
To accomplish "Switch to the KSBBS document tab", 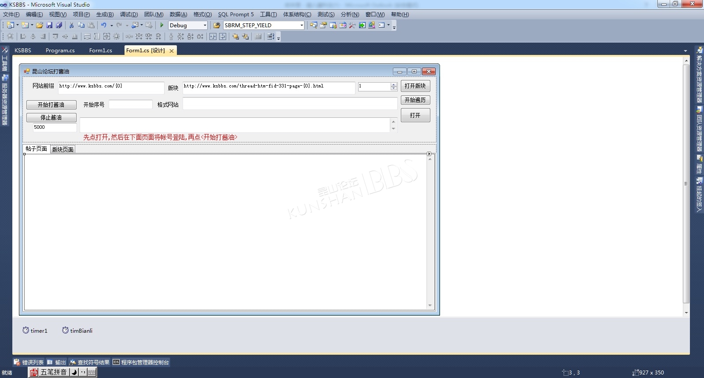I will tap(23, 51).
